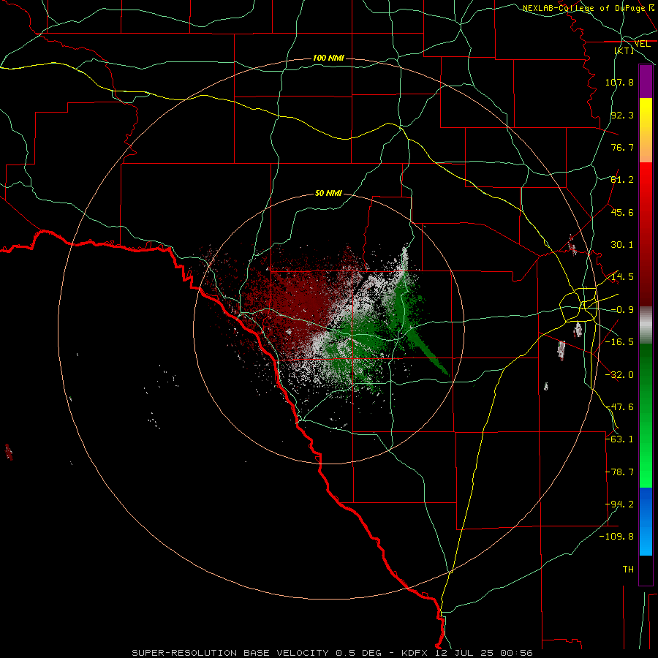The width and height of the screenshot is (658, 658).
Task: Click the KDFX base velocity caption
Action: coord(333,653)
